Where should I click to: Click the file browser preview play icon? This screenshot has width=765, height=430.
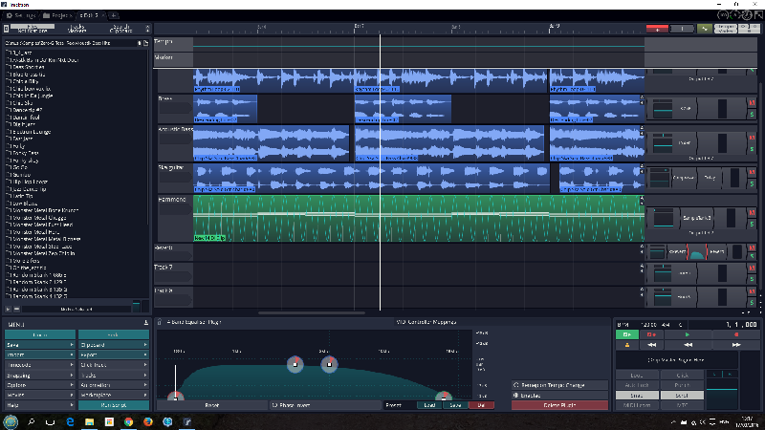[9, 309]
